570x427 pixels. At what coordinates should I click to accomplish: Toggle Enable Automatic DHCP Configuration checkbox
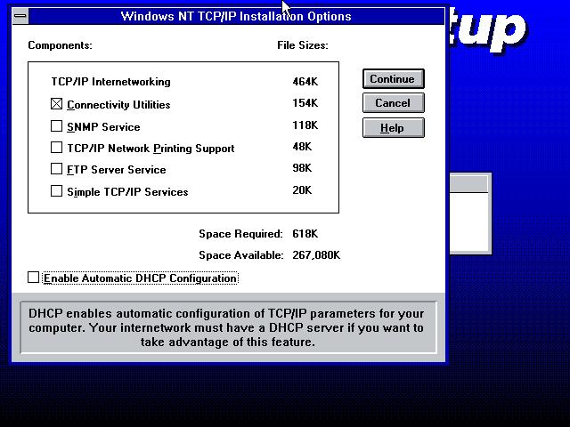[34, 278]
